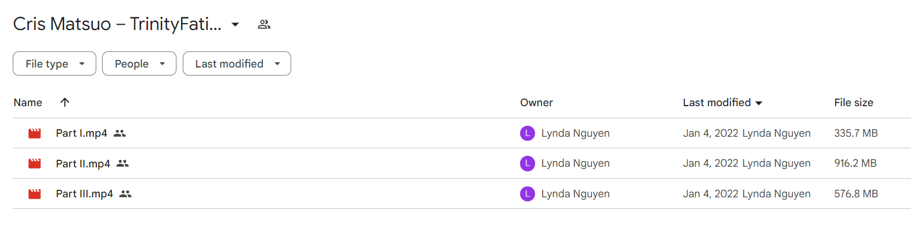This screenshot has height=236, width=911.
Task: Click the Part III.mp4 video file icon
Action: [x=35, y=194]
